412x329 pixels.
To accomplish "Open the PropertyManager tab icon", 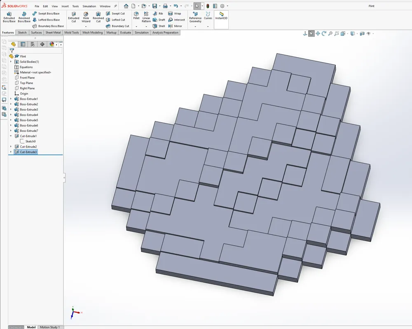I will coord(23,44).
